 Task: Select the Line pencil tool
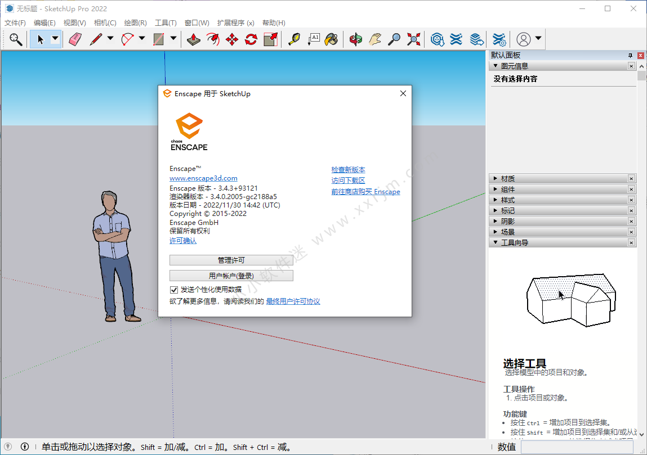(96, 39)
